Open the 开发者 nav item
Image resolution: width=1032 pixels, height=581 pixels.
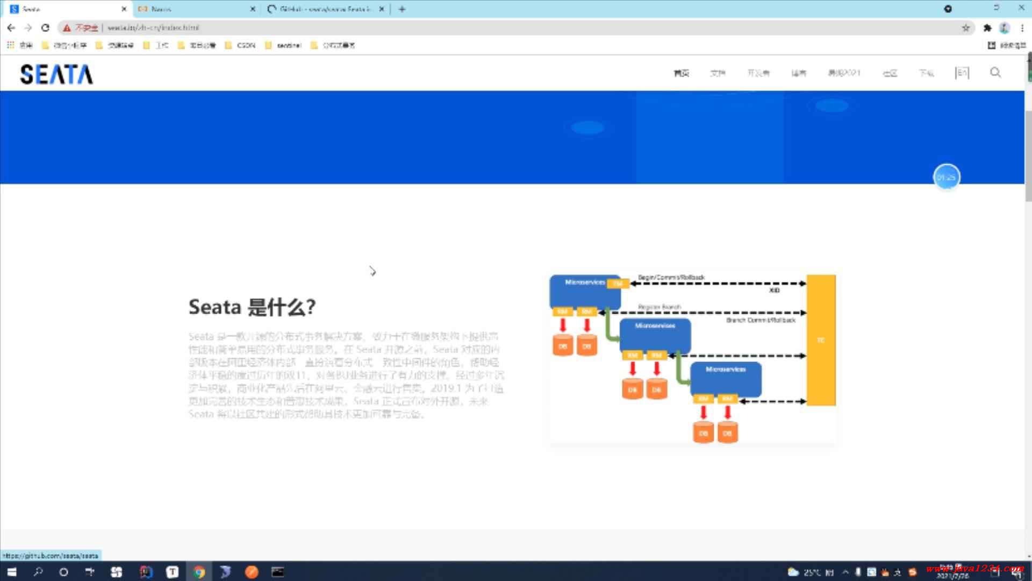pos(758,73)
